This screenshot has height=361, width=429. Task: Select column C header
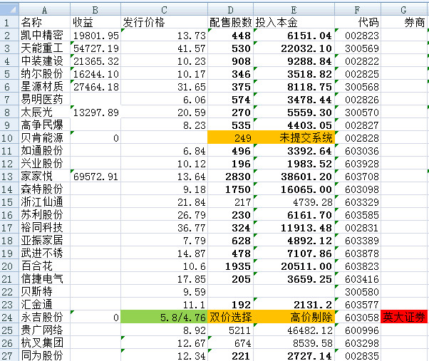164,9
